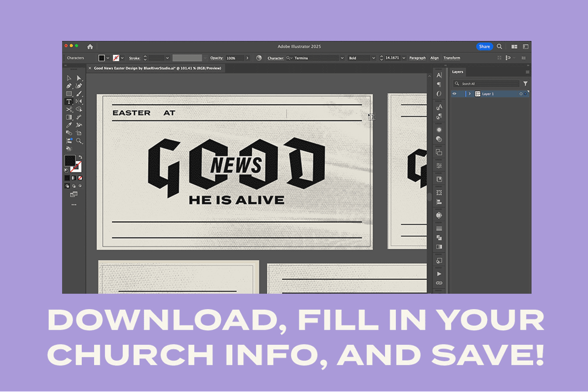
Task: Open the Layers panel menu
Action: click(527, 72)
